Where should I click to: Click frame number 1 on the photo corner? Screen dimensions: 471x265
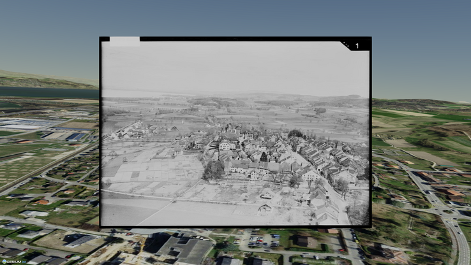(357, 46)
